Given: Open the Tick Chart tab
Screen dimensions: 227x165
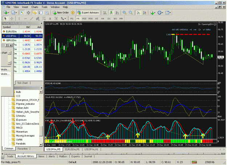Looking at the screenshot, I should tap(23, 83).
